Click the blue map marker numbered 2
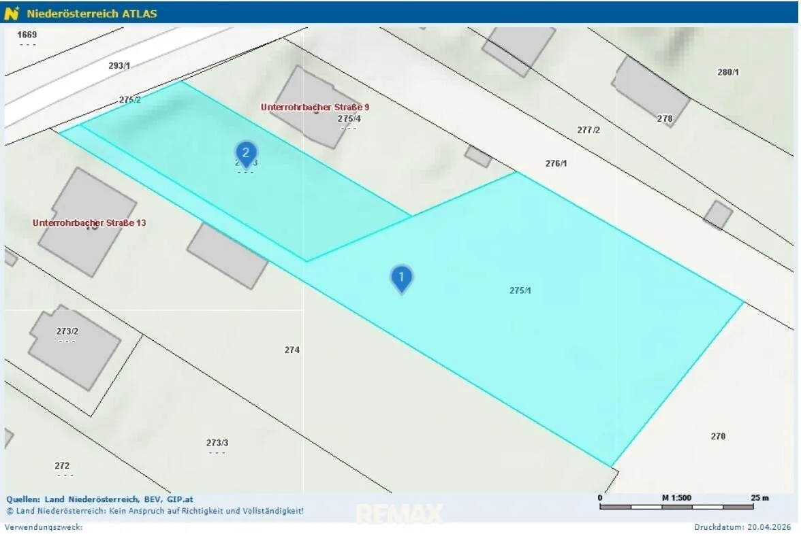Screen dimensions: 801x534 pos(247,154)
